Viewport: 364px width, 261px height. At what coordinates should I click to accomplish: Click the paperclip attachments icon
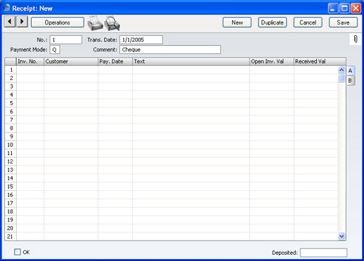coord(356,39)
